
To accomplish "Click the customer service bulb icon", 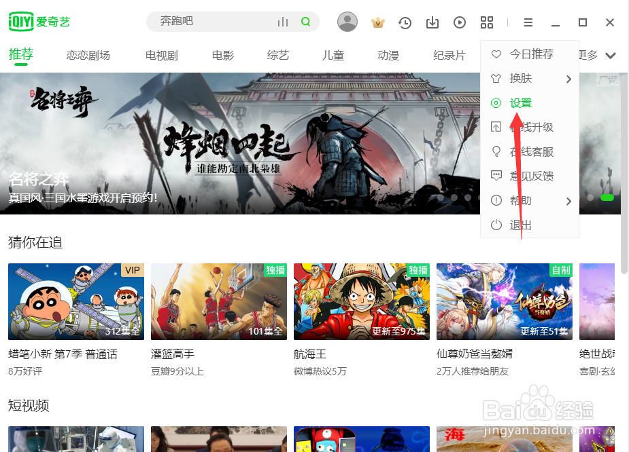I will pyautogui.click(x=496, y=151).
